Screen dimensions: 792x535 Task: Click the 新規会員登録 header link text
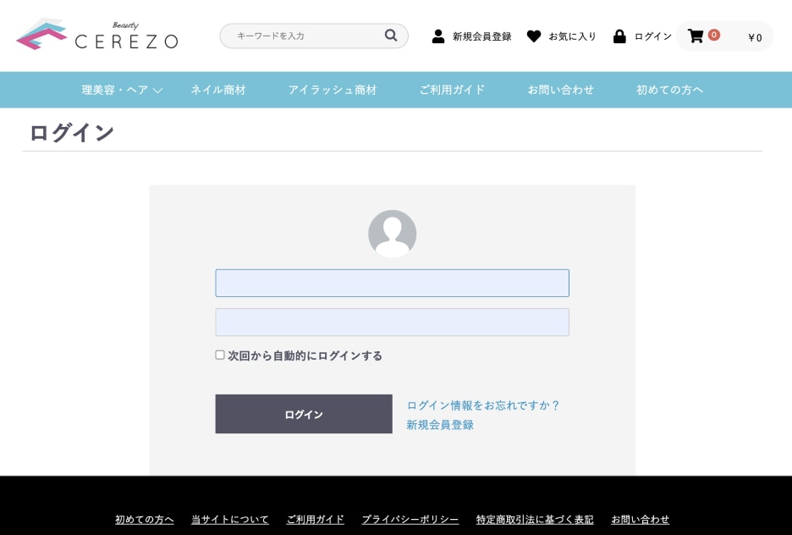[x=481, y=36]
